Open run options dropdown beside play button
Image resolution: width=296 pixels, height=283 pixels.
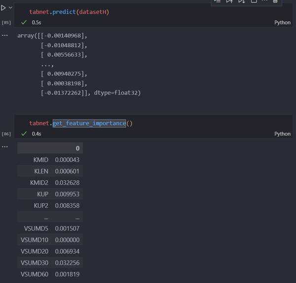point(10,8)
